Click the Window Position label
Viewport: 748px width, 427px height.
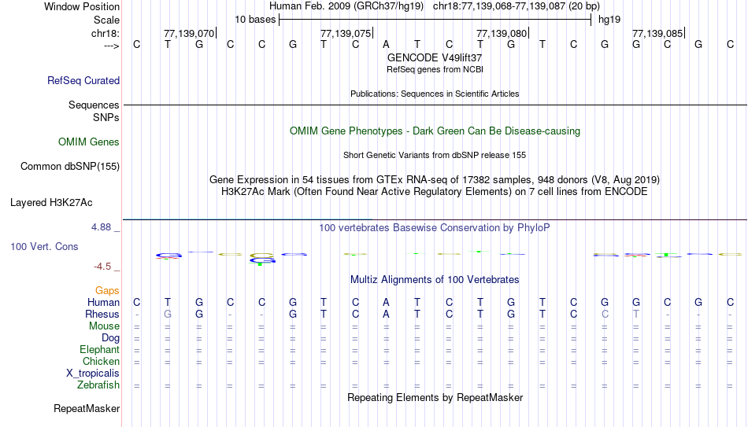pos(82,6)
